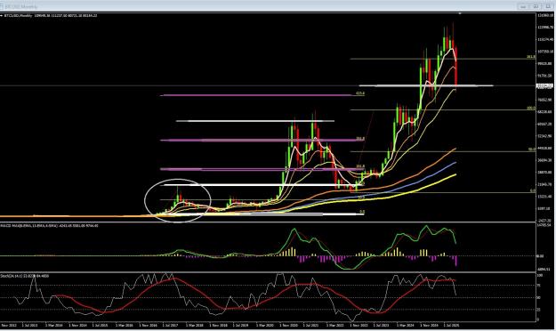Click the '1 Jul 2023' date on time axis

(381, 325)
